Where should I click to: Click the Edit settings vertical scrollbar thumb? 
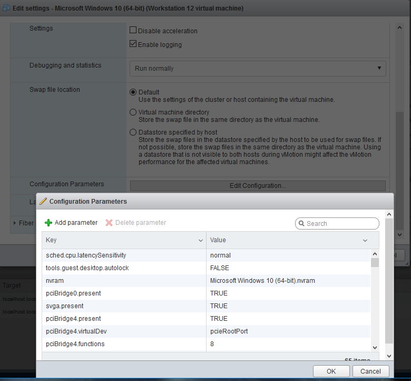pos(399,170)
